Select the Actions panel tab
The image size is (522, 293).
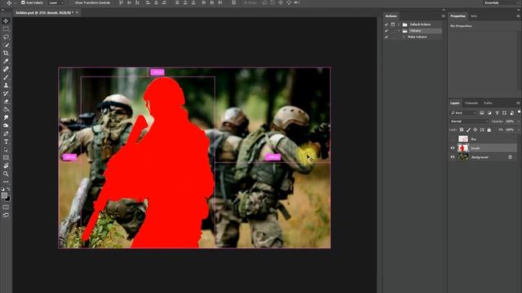click(x=391, y=16)
